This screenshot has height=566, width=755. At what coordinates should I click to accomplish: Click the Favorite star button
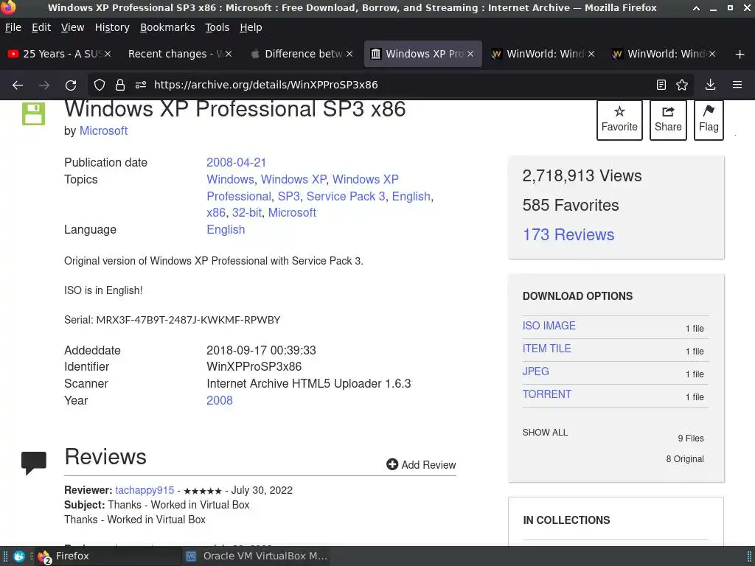pyautogui.click(x=619, y=120)
